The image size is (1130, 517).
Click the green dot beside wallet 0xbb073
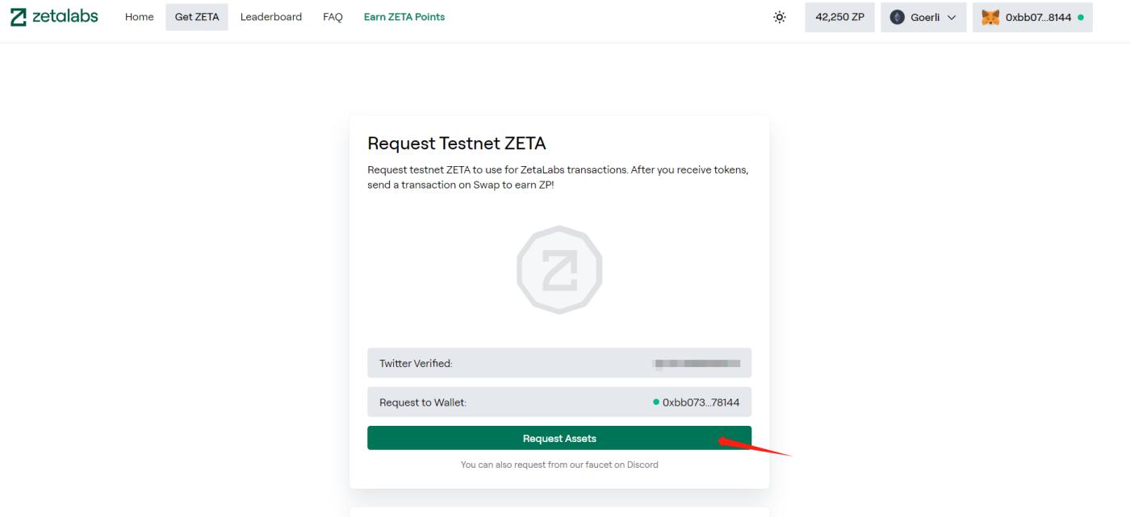[656, 402]
